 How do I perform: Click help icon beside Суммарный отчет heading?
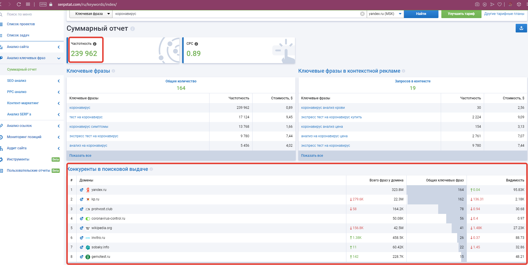coord(133,29)
